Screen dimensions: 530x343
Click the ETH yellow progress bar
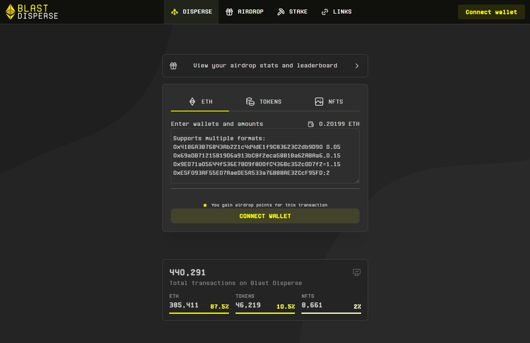(x=199, y=313)
